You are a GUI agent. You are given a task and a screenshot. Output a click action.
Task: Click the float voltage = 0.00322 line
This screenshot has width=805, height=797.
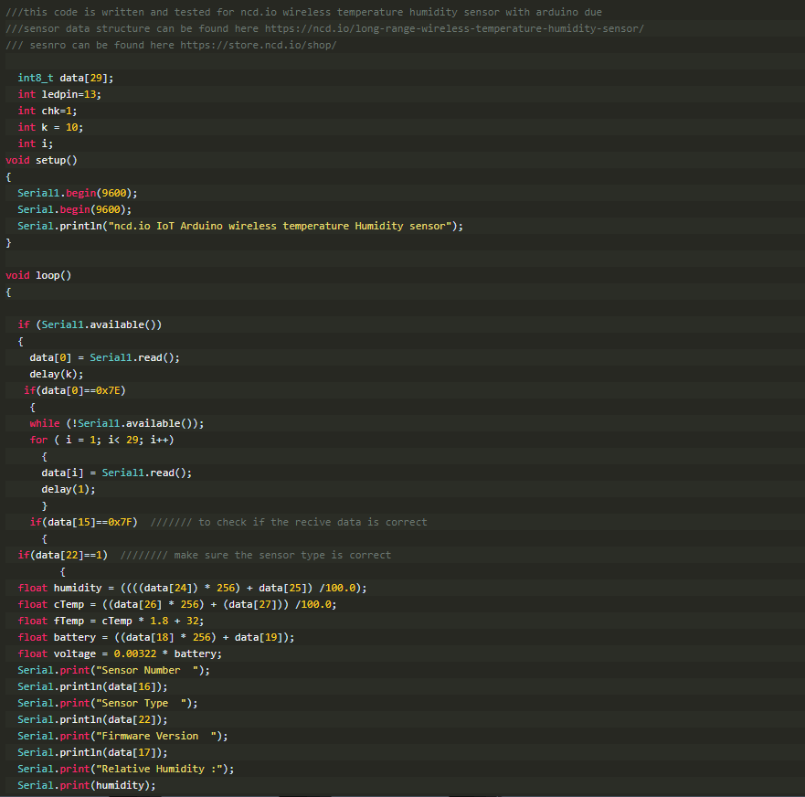pyautogui.click(x=119, y=654)
